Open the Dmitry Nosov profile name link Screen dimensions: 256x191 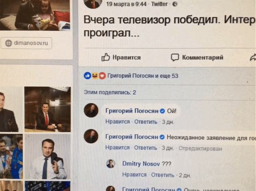[141, 163]
